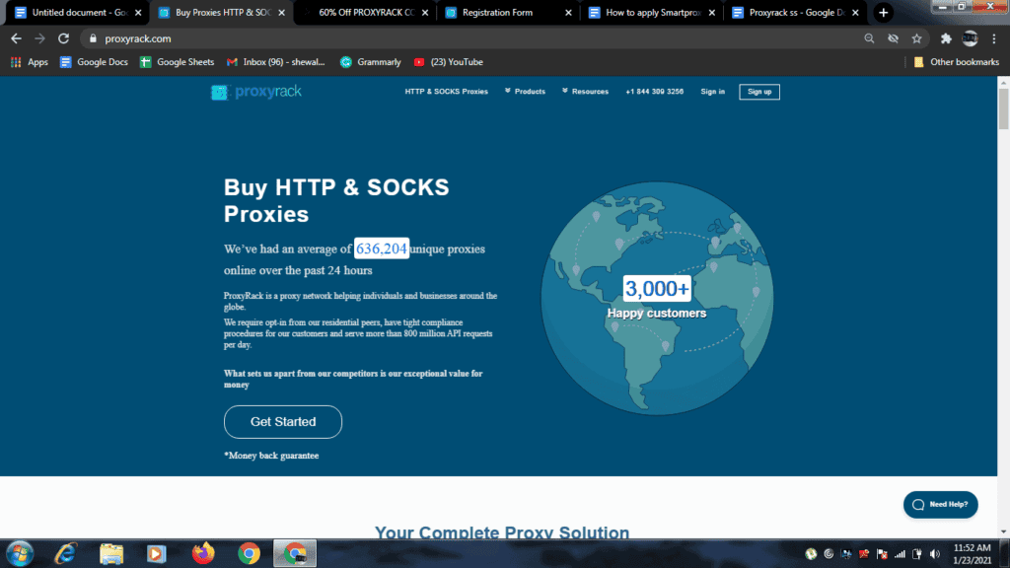Bookmark this page with the star icon
The image size is (1010, 568).
pyautogui.click(x=916, y=38)
